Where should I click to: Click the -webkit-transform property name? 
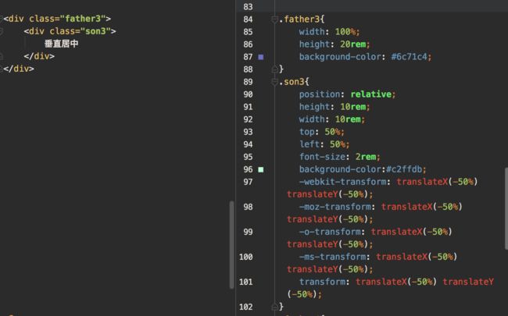pos(342,182)
